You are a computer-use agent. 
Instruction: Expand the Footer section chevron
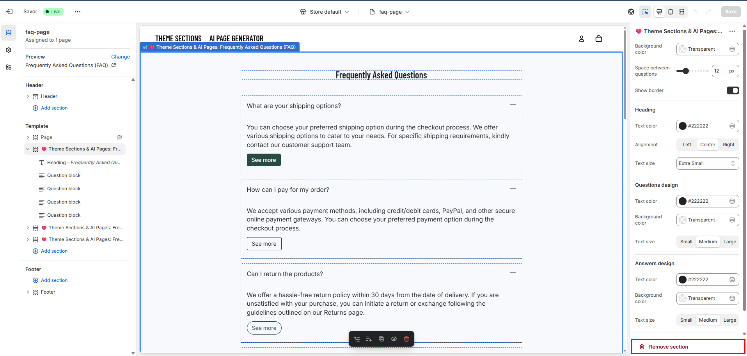coord(28,292)
